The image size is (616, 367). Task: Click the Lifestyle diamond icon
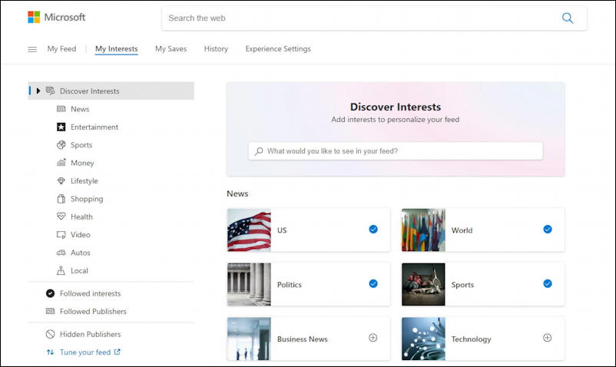(61, 180)
